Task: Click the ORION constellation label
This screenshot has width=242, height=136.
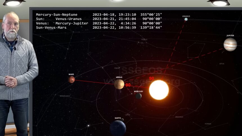Action: coord(117,68)
